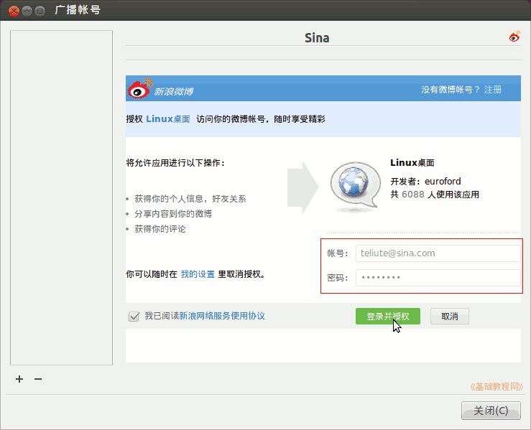Viewport: 531px width, 430px height.
Task: Open the Linux桌面 app link
Action: tap(168, 119)
